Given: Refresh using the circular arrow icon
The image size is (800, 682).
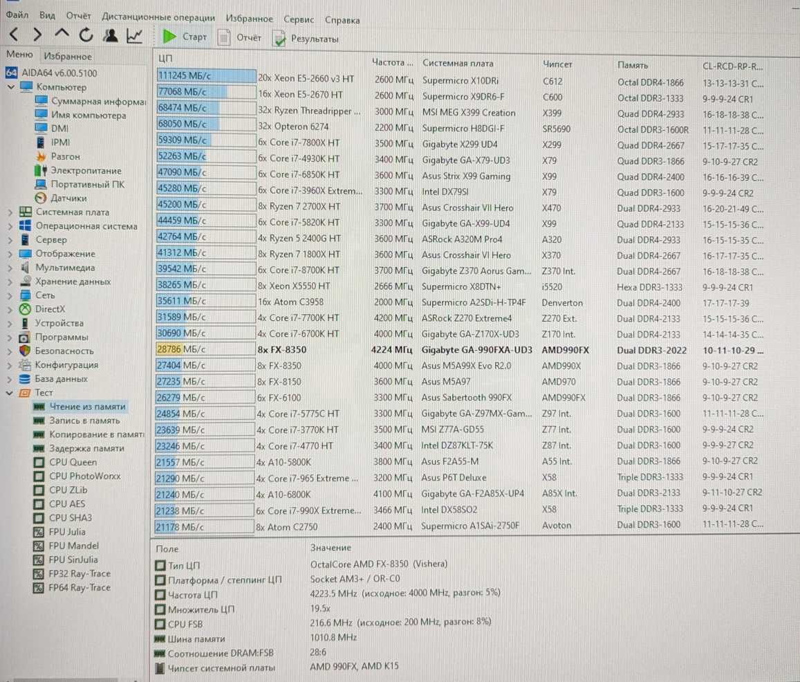Looking at the screenshot, I should (x=86, y=35).
